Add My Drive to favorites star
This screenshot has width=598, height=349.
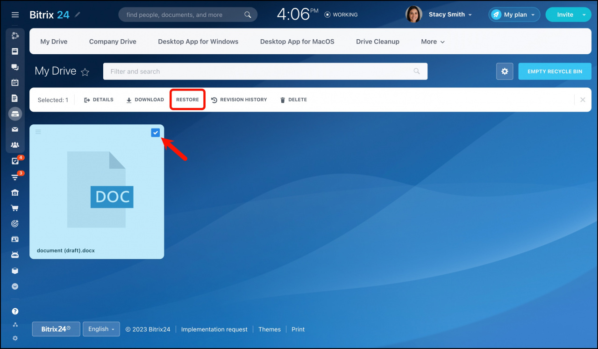(85, 72)
